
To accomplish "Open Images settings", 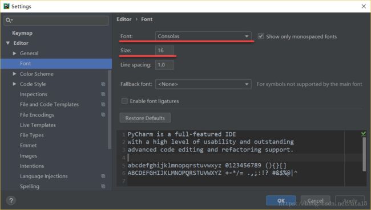I will point(29,156).
